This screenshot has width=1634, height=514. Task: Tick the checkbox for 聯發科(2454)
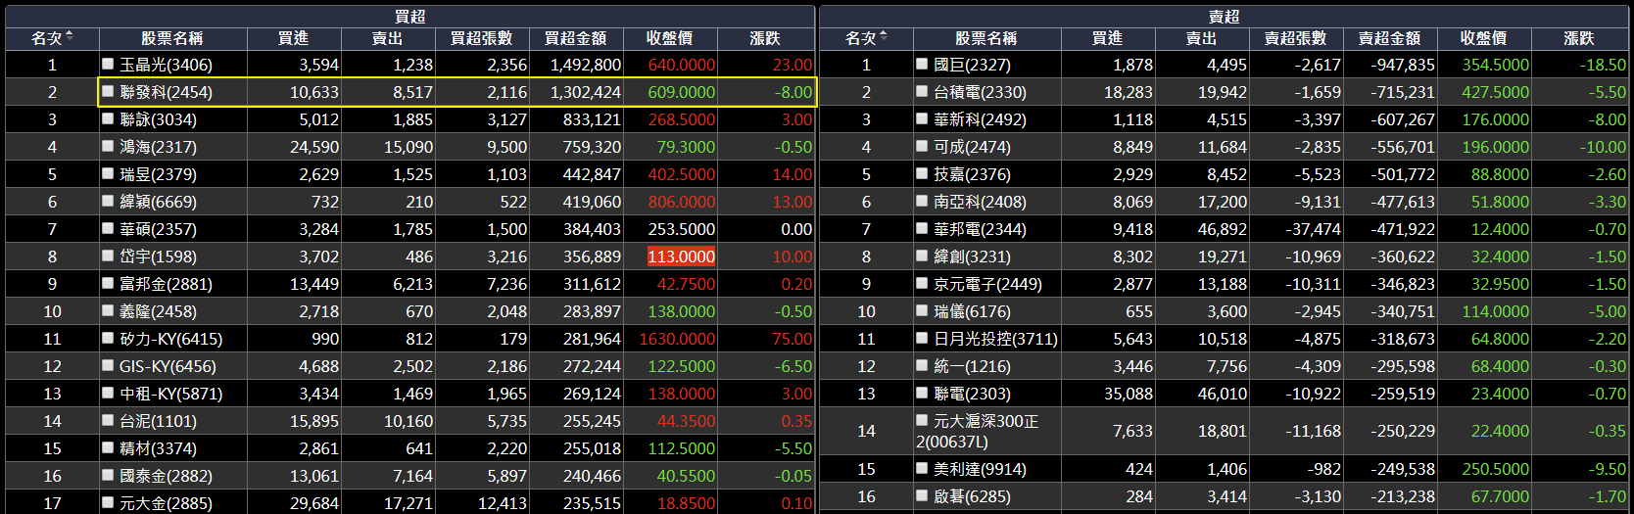pyautogui.click(x=109, y=91)
